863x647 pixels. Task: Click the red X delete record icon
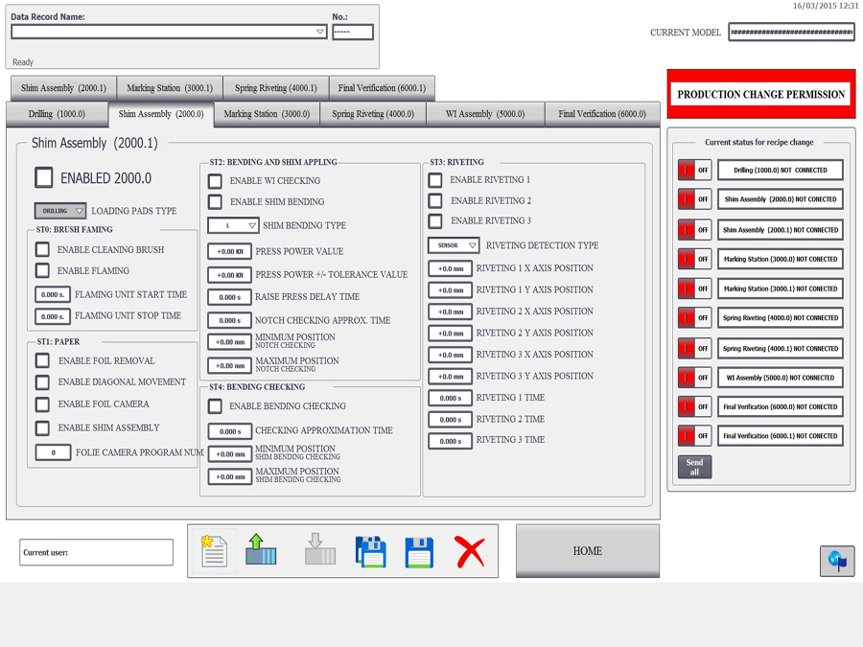pyautogui.click(x=469, y=551)
